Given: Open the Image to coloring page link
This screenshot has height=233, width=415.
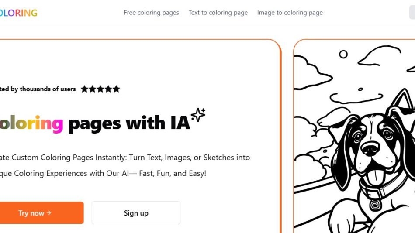Looking at the screenshot, I should click(290, 13).
